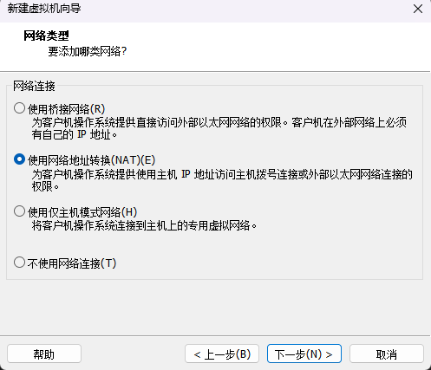Image resolution: width=431 pixels, height=370 pixels.
Task: Click the bridged network description about IP 地址
Action: click(219, 128)
